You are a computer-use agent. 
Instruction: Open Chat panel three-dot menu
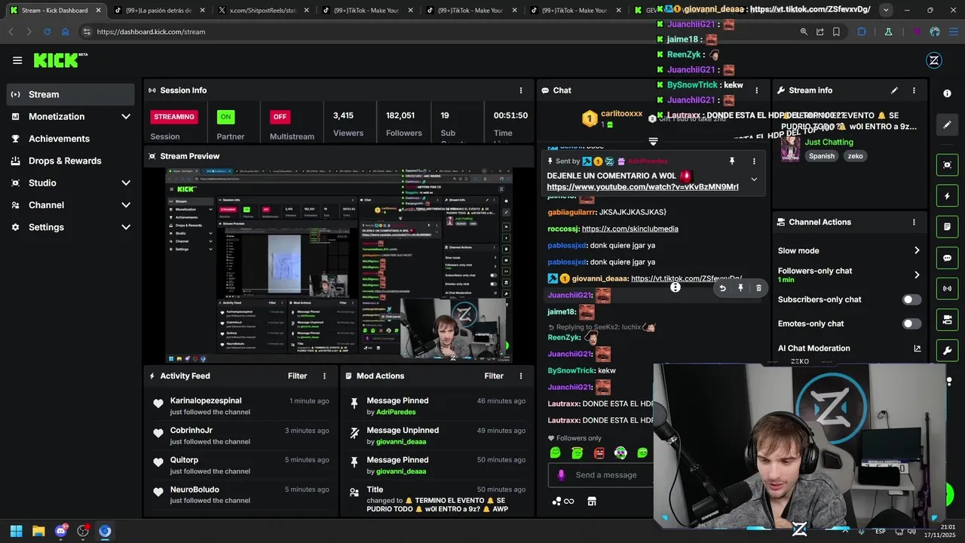[x=757, y=90]
